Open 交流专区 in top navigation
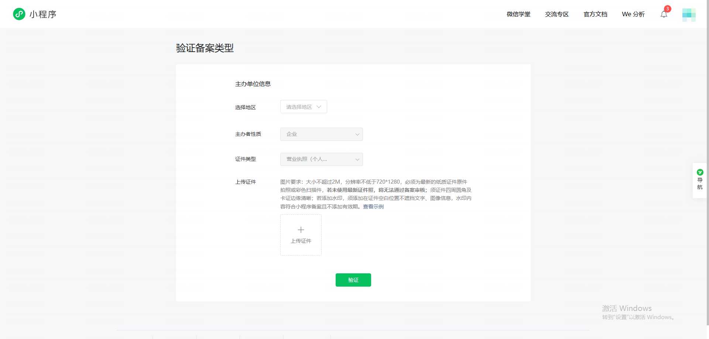Viewport: 709px width, 339px height. point(557,14)
